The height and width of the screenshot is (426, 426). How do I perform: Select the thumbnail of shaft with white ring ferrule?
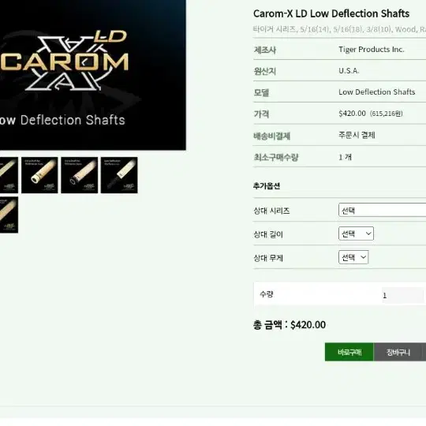[39, 175]
